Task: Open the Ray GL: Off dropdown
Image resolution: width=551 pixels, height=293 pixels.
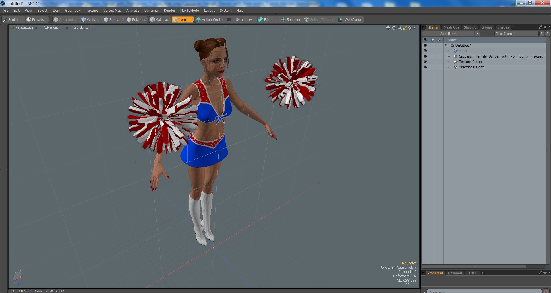Action: (x=82, y=27)
